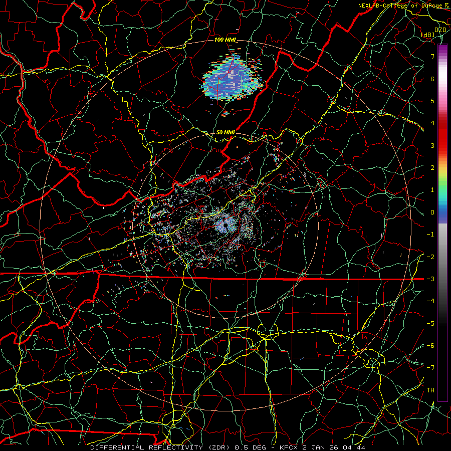This screenshot has width=451, height=451.
Task: Click the -6 dB legend value
Action: pos(430,345)
